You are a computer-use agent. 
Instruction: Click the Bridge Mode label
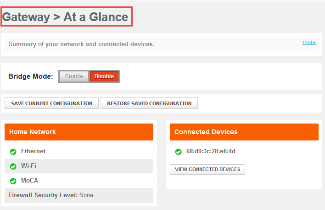point(31,76)
